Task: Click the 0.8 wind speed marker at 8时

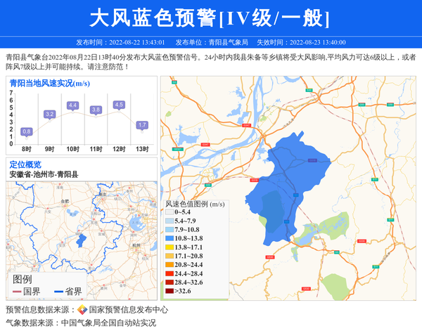Action: coord(27,131)
